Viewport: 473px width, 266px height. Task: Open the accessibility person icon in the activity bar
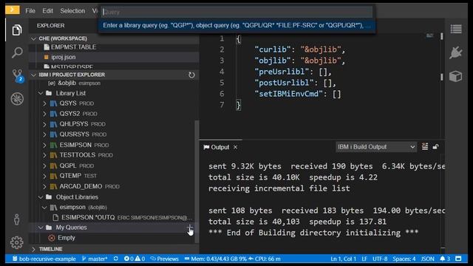(16, 219)
